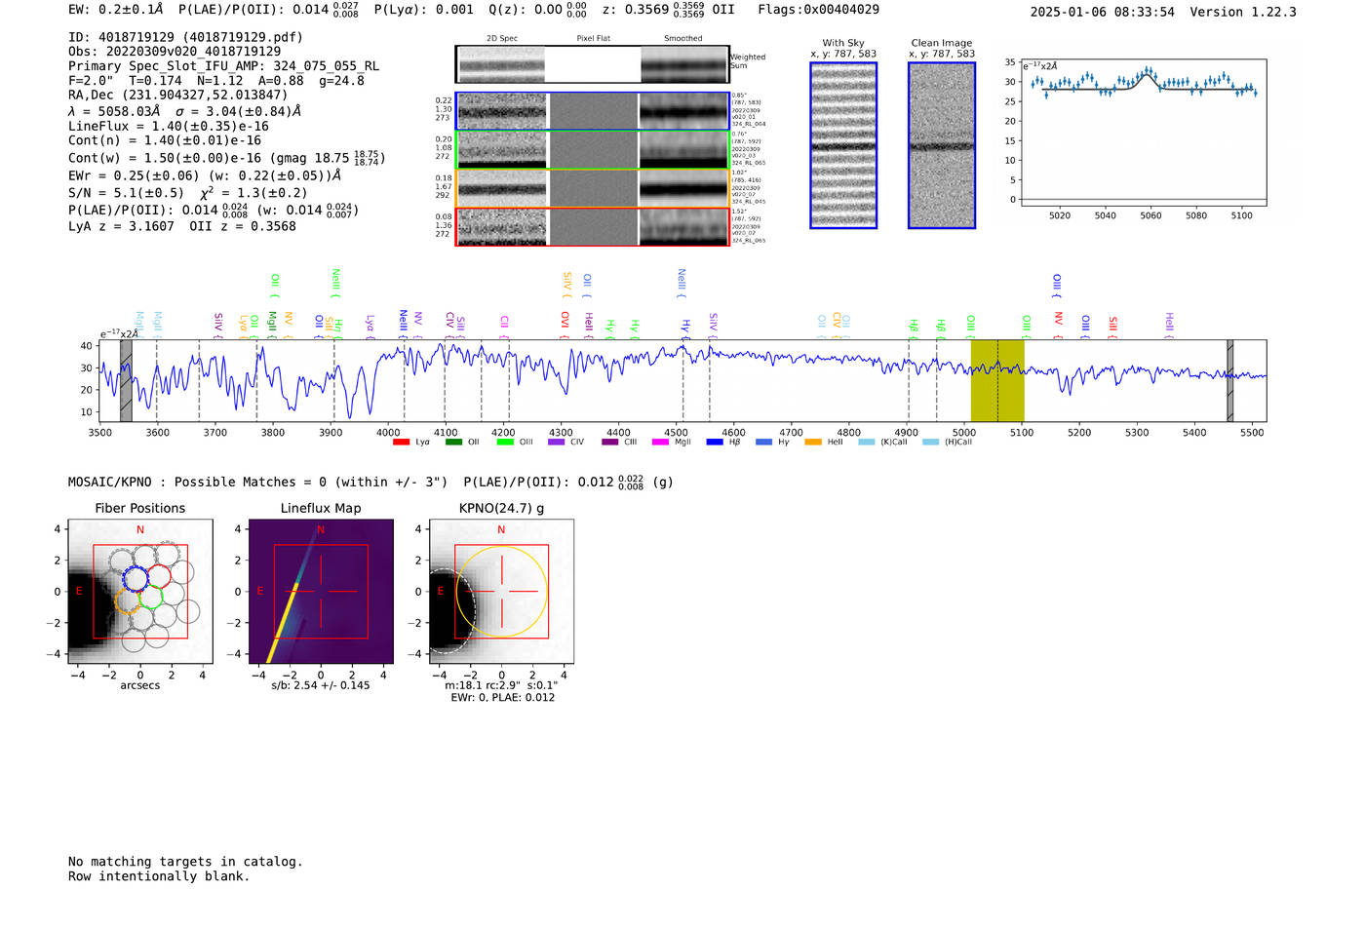Open the Lineflux Map image
This screenshot has height=929, width=1365.
pyautogui.click(x=321, y=592)
